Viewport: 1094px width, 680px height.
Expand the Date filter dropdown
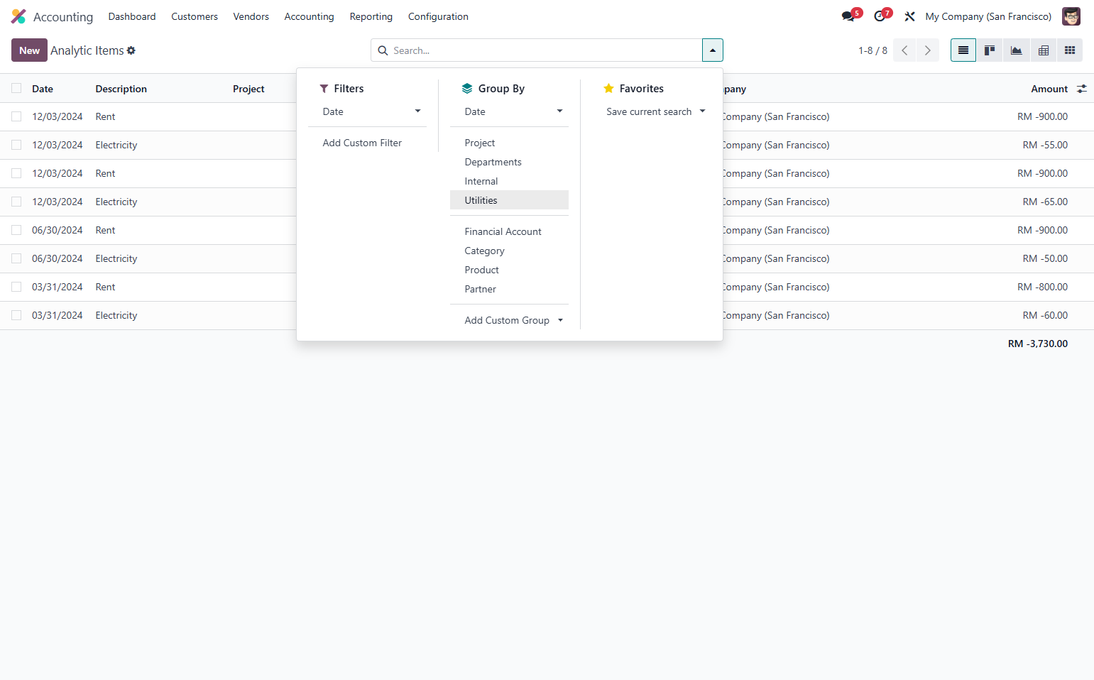(x=371, y=111)
